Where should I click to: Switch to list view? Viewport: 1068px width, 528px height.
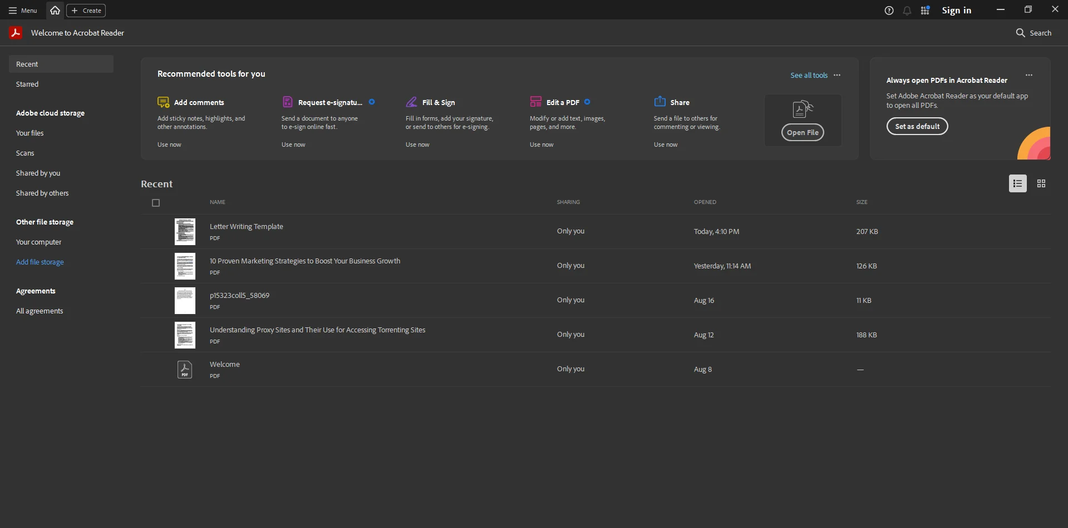click(1017, 183)
